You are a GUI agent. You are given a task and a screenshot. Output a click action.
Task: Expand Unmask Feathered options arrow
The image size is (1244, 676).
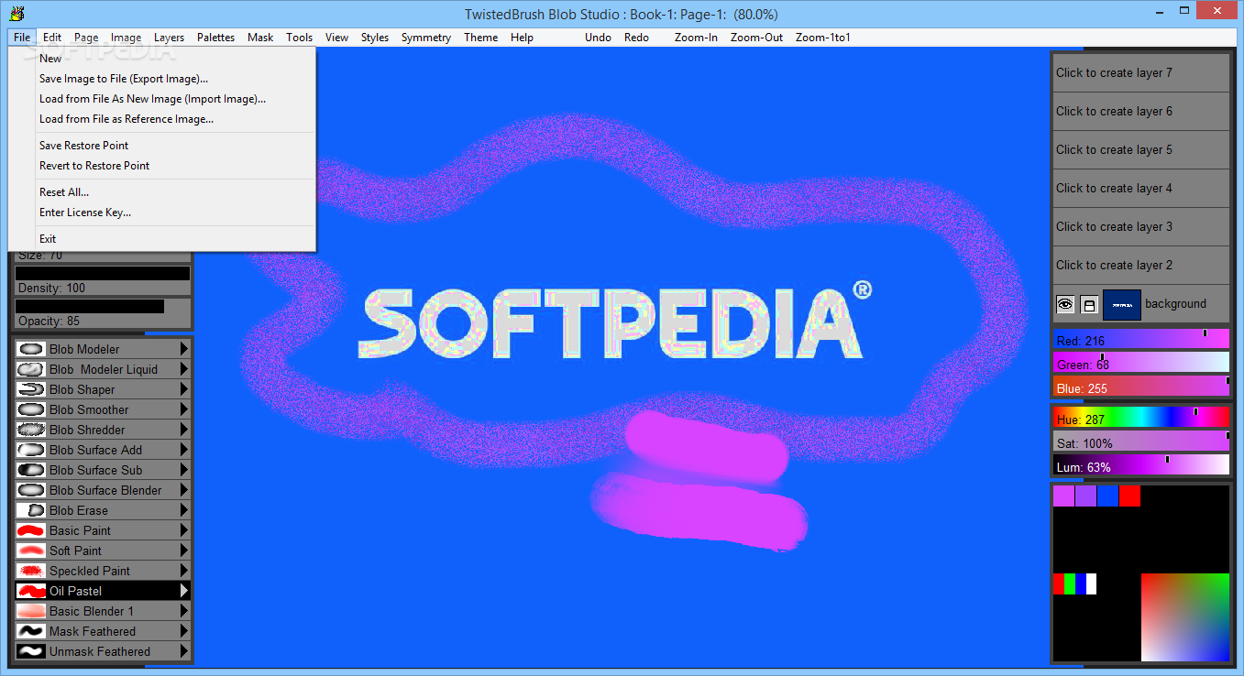pos(184,651)
